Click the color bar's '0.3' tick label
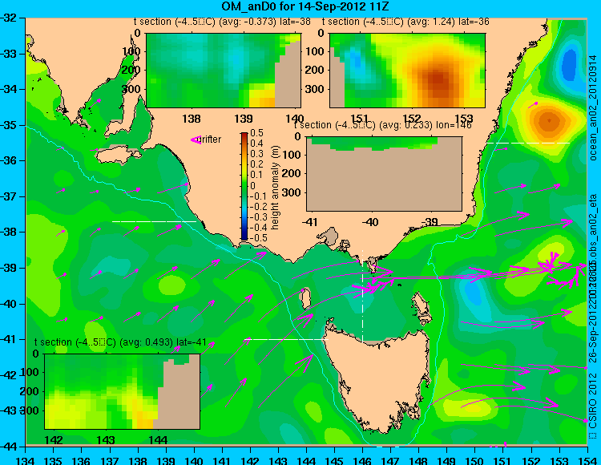 [x=256, y=154]
